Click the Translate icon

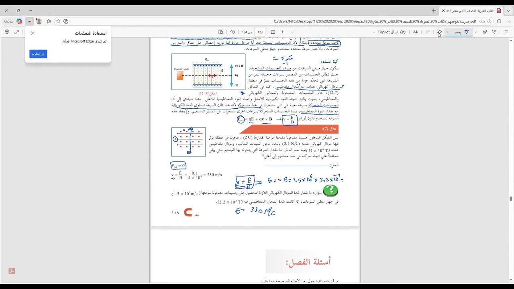(416, 32)
